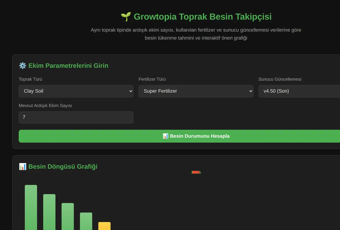The image size is (340, 230).
Task: Open the Sunucu Güncellemesi dropdown showing v4.50 (Son)
Action: point(299,91)
